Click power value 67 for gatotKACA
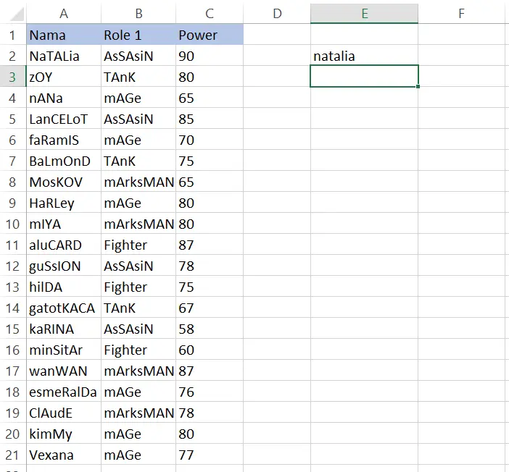The height and width of the screenshot is (472, 509). point(210,308)
